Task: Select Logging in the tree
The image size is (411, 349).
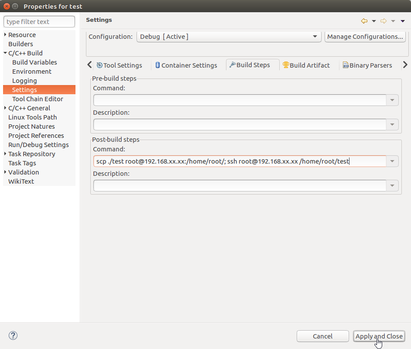Action: [x=24, y=81]
